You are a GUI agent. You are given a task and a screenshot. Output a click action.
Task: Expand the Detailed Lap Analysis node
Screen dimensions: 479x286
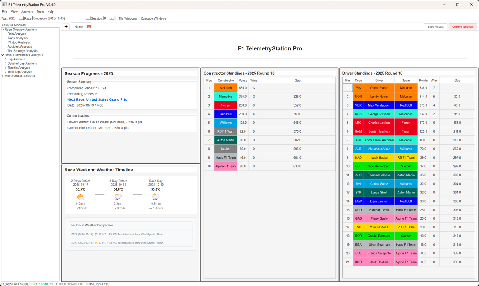pos(6,64)
